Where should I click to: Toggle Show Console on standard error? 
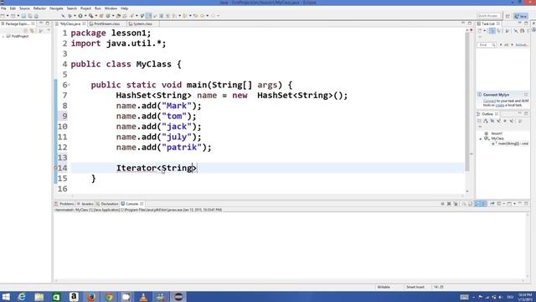pos(484,204)
